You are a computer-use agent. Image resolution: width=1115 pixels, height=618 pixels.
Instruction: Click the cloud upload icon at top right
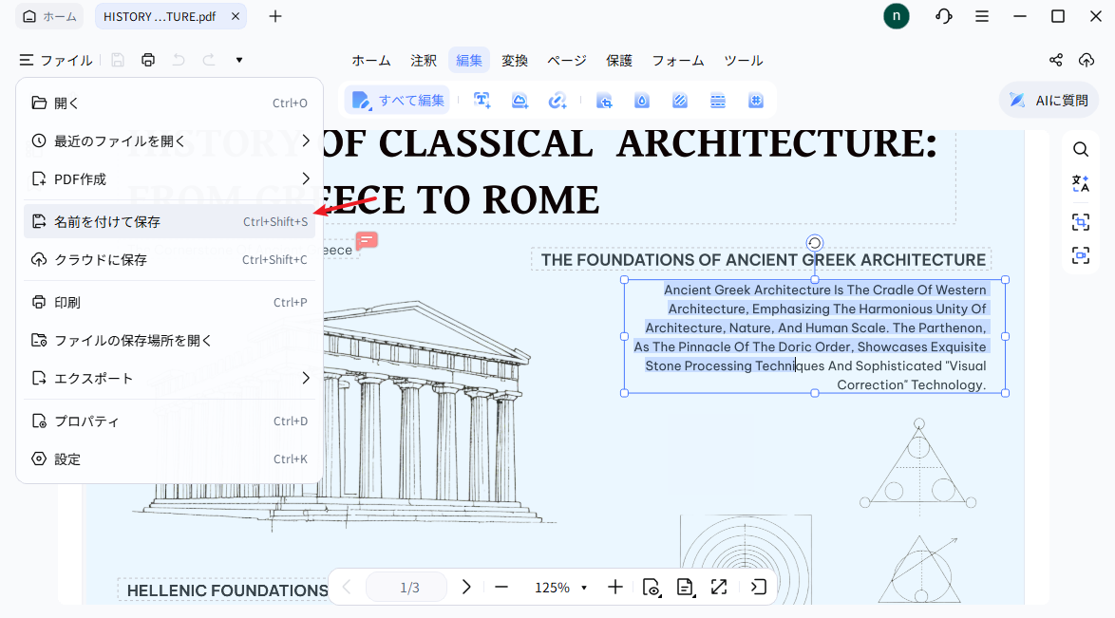point(1087,61)
